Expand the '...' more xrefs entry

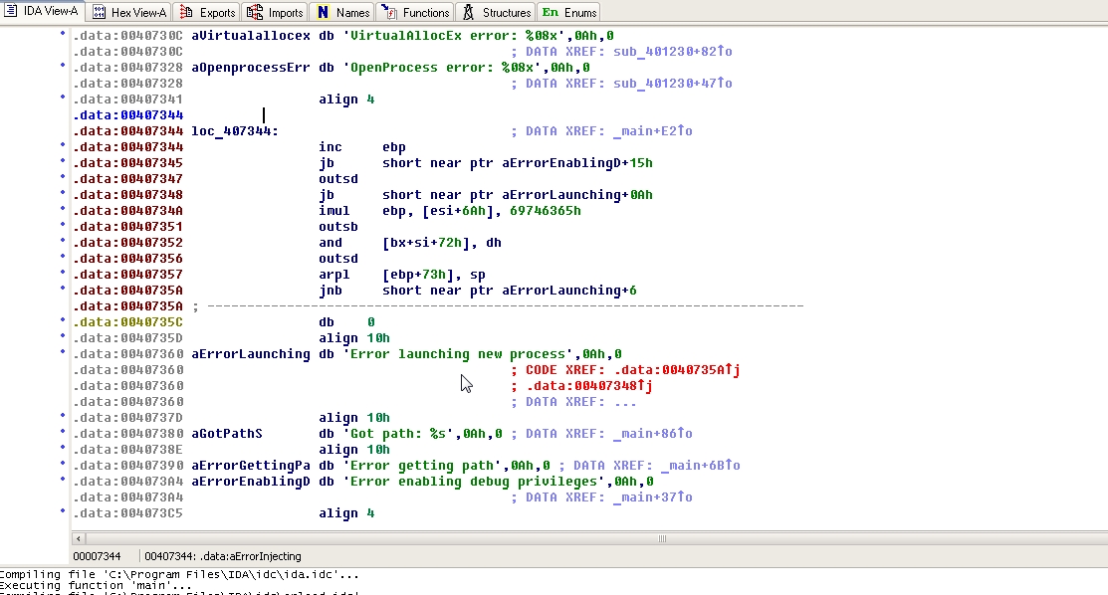626,402
